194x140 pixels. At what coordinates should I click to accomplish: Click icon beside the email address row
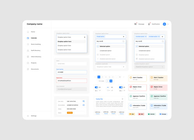83,105
